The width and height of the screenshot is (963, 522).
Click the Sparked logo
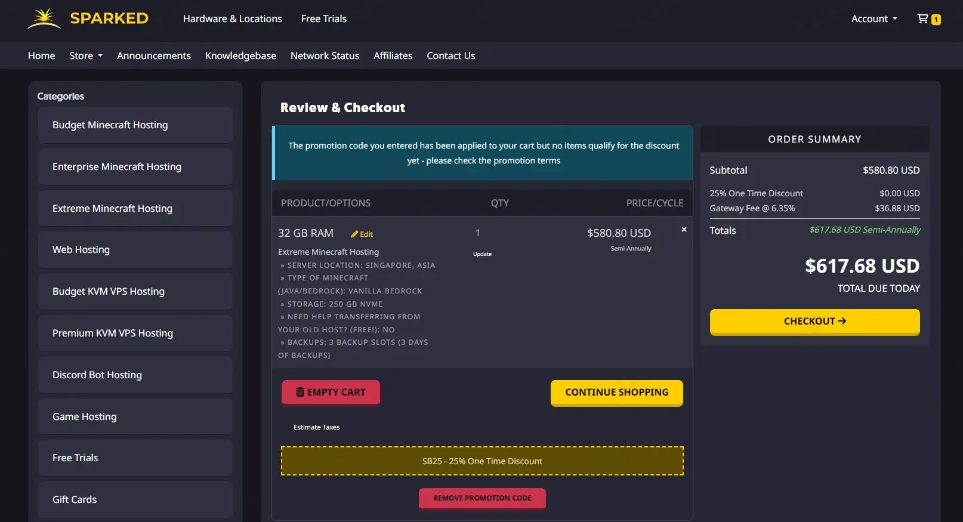[x=88, y=18]
